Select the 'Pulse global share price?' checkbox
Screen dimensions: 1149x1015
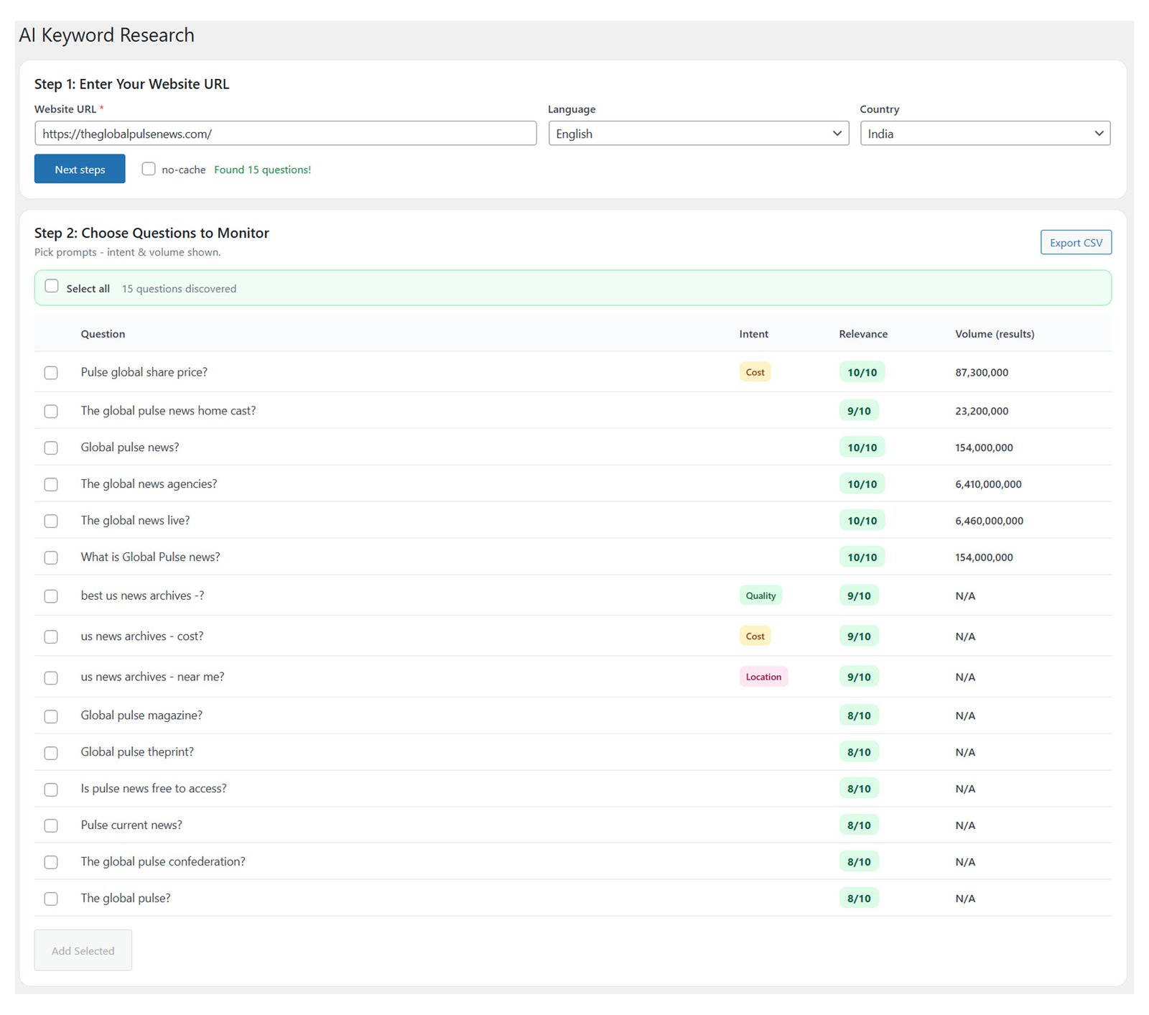coord(51,373)
